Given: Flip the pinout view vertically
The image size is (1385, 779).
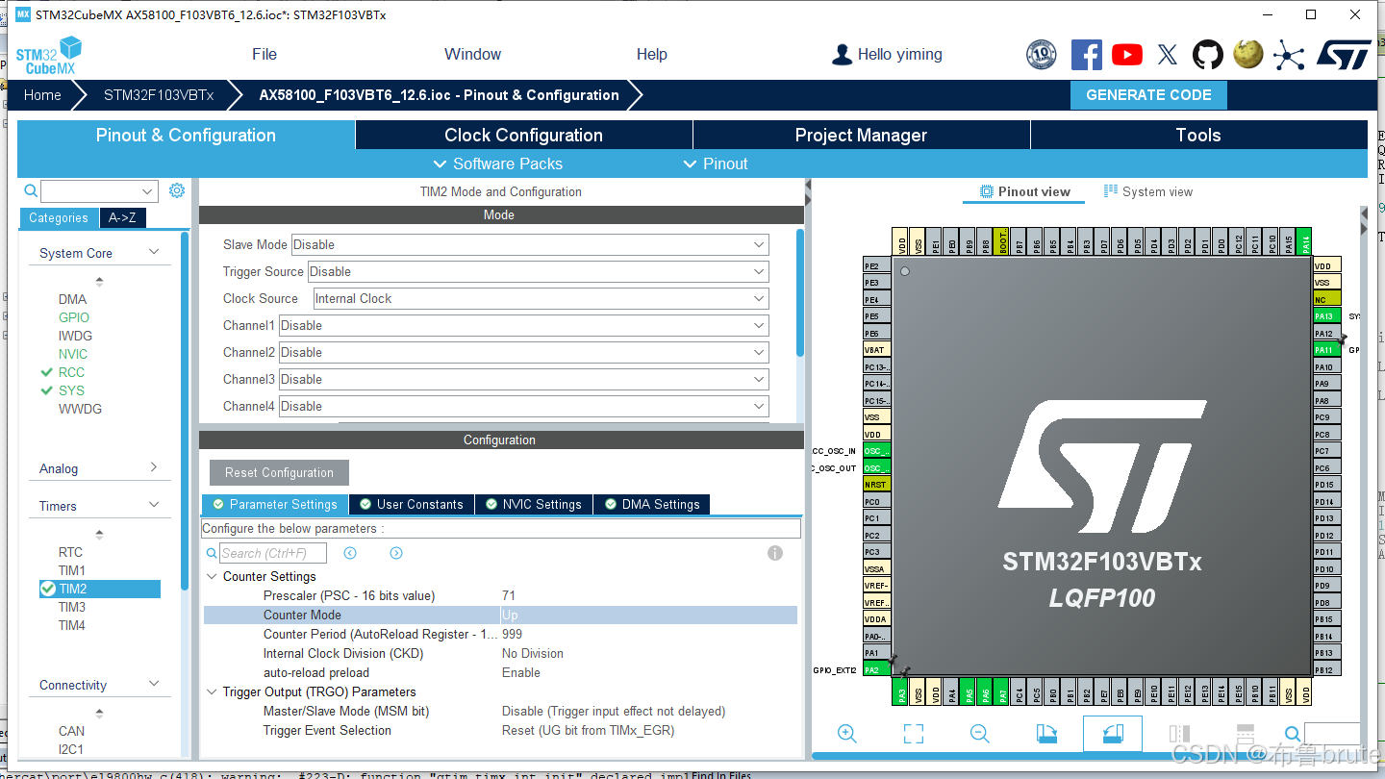Looking at the screenshot, I should [x=1245, y=734].
